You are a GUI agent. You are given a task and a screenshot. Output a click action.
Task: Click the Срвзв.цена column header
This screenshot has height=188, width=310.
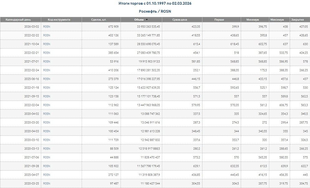[x=180, y=20]
